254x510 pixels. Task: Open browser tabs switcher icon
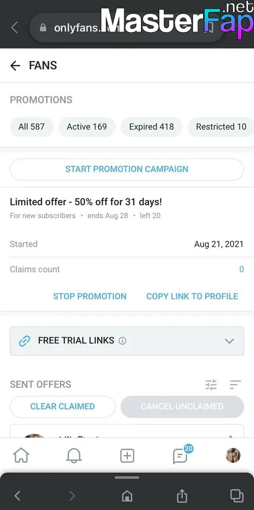click(237, 496)
